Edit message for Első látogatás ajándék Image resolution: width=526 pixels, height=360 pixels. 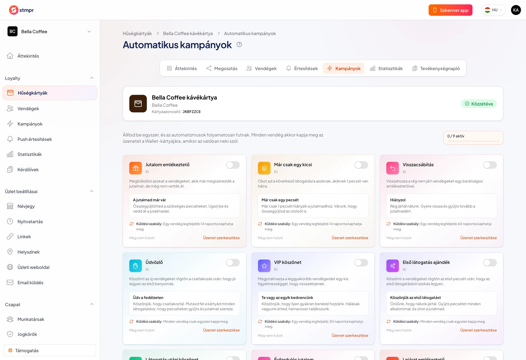478,330
